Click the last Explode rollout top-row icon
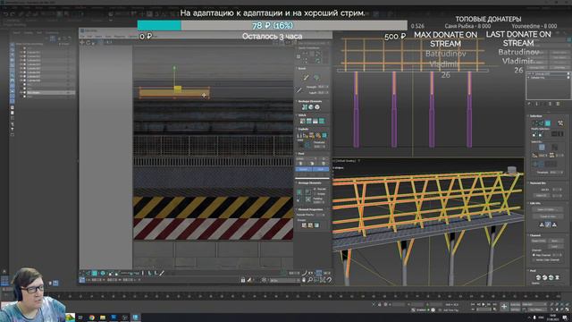 pyautogui.click(x=324, y=135)
